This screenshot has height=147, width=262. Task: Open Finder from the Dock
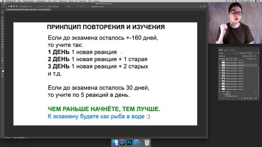point(115,143)
